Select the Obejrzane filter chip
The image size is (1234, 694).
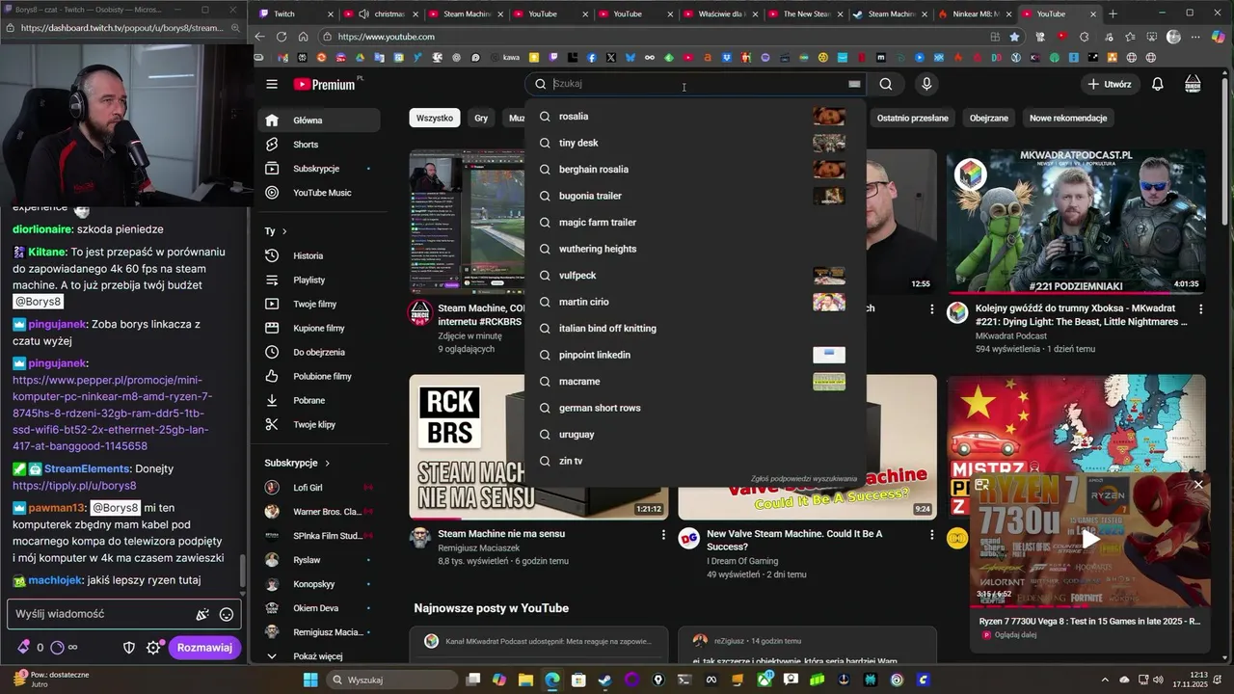click(988, 118)
